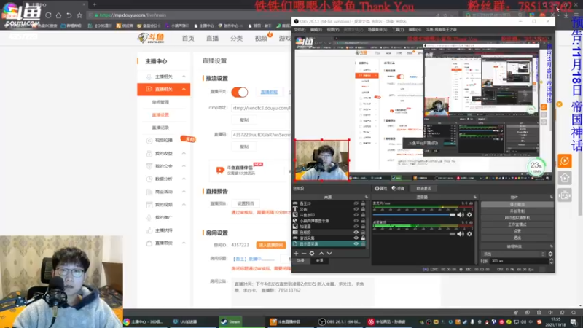Toggle the live stream switch
This screenshot has width=583, height=328.
coord(240,93)
